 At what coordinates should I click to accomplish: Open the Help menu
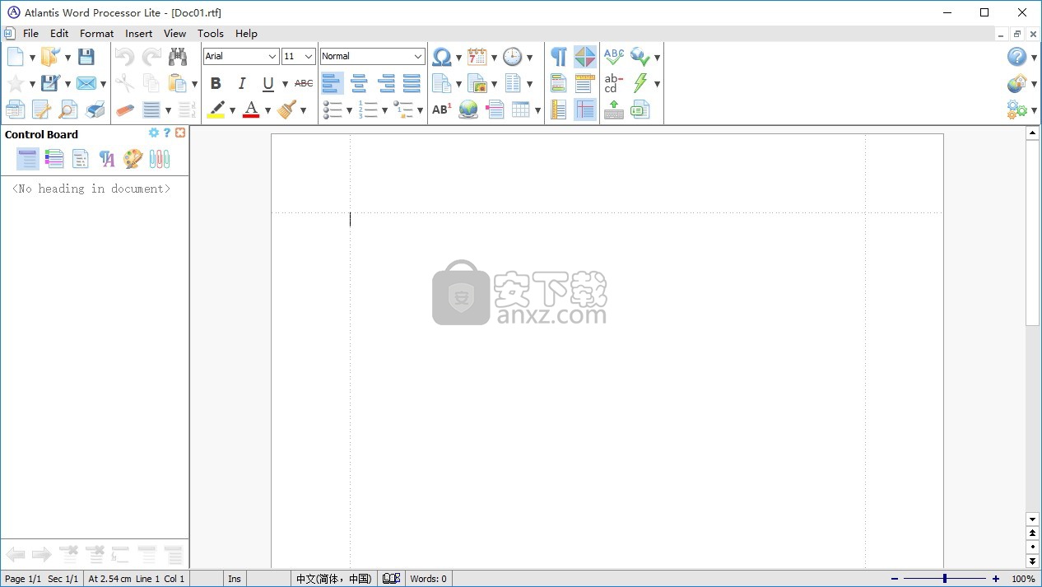(x=246, y=34)
